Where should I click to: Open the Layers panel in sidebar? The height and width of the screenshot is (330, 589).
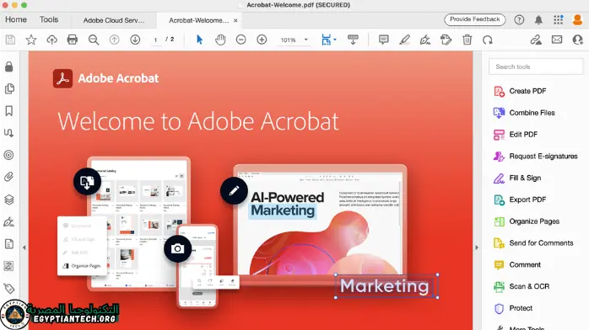(x=9, y=200)
